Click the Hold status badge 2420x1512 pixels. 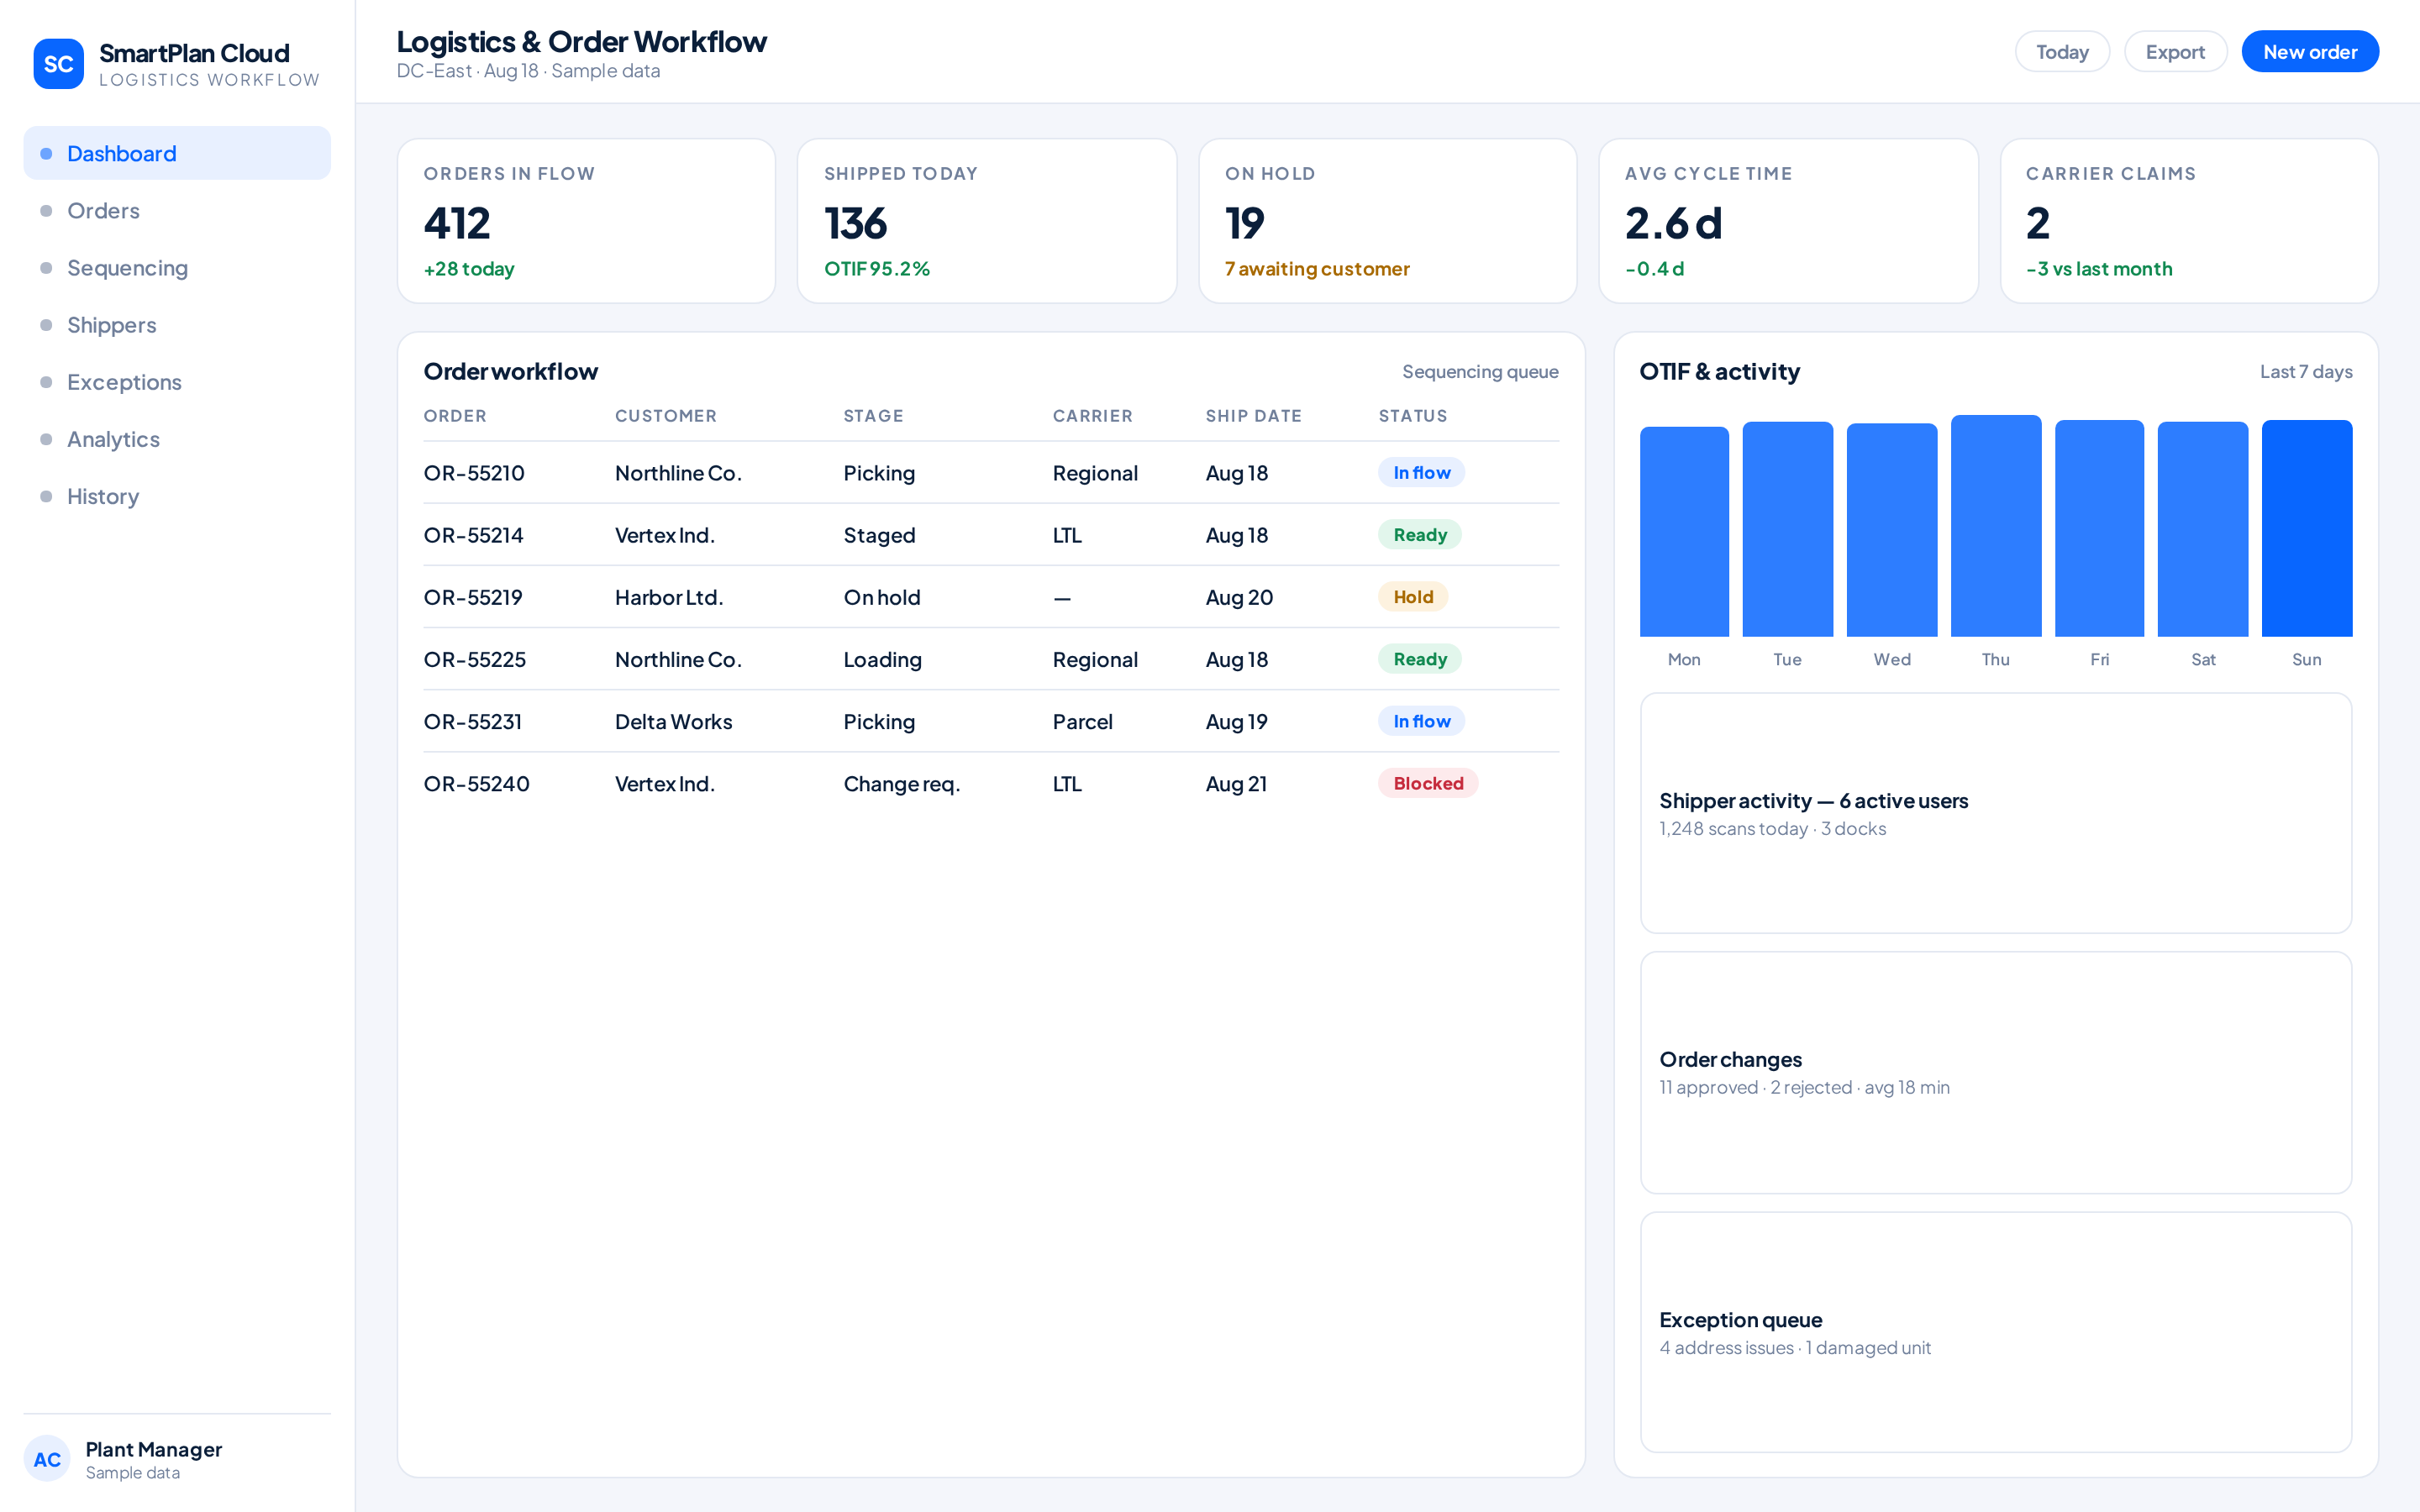tap(1413, 597)
